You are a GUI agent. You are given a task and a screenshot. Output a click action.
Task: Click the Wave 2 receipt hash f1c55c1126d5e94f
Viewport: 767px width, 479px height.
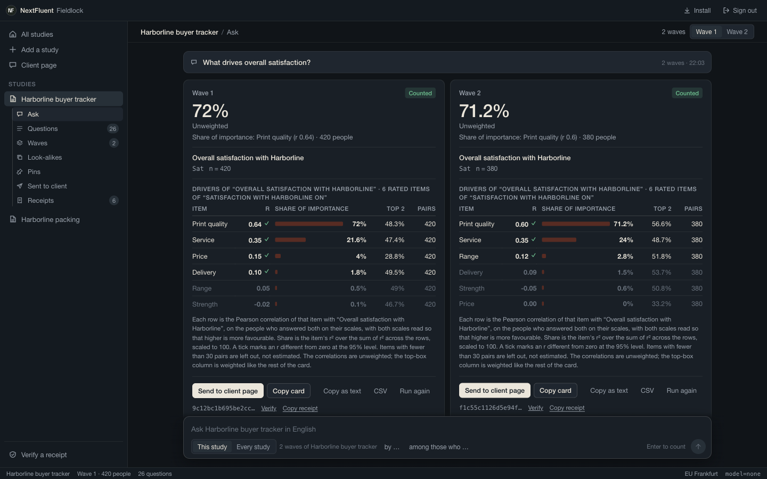click(491, 408)
